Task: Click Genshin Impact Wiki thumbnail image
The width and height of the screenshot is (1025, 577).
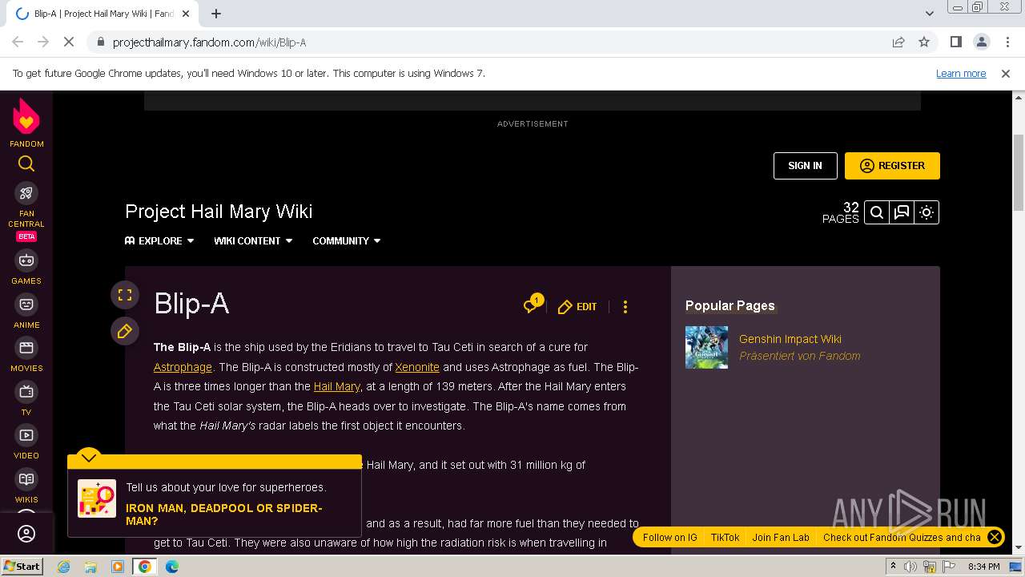Action: pos(706,347)
